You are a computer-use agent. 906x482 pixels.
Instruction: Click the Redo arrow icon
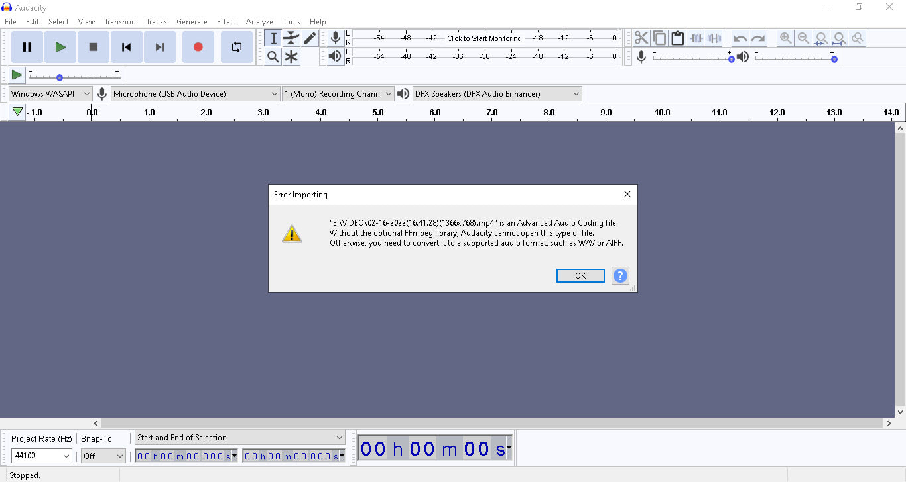pyautogui.click(x=758, y=38)
